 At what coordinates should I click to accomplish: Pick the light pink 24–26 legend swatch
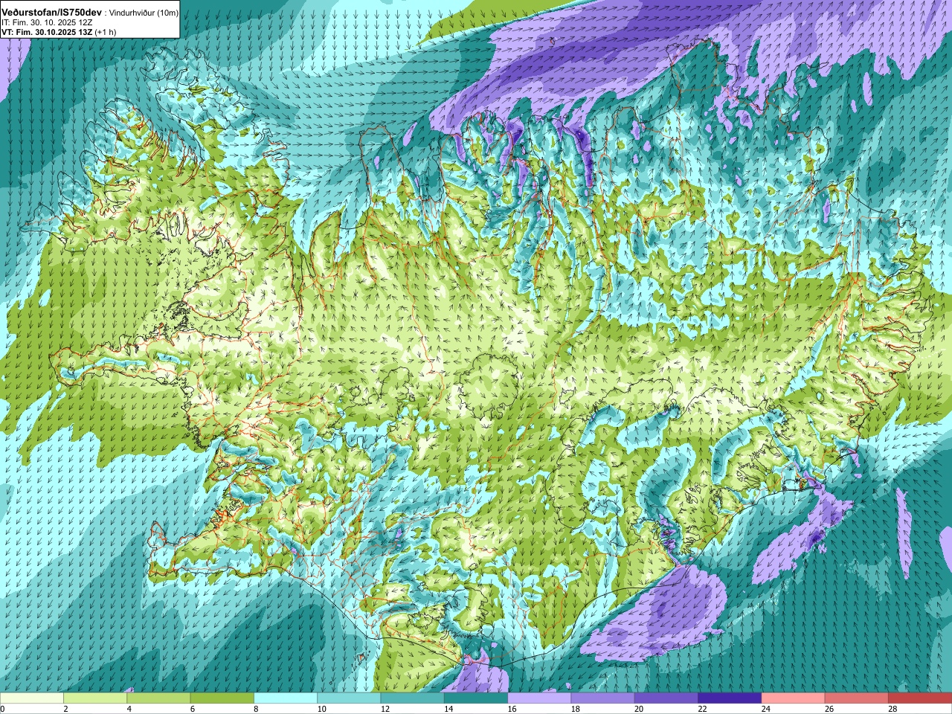coord(794,698)
